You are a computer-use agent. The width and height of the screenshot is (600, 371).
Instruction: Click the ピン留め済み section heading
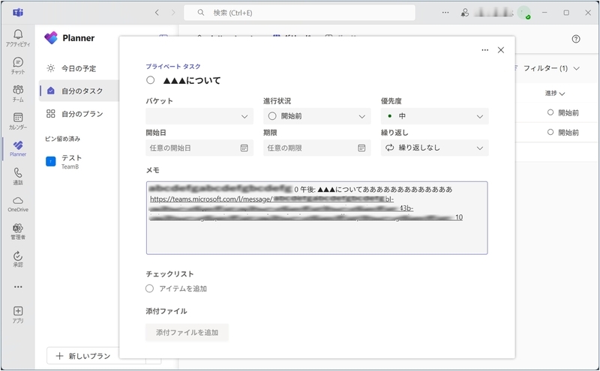point(62,139)
